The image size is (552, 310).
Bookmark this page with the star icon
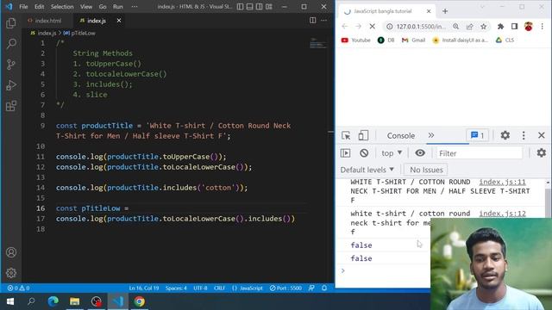[483, 27]
